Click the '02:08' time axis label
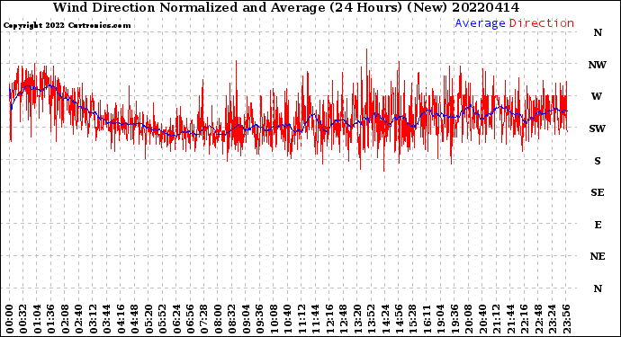The image size is (621, 337). click(x=65, y=319)
